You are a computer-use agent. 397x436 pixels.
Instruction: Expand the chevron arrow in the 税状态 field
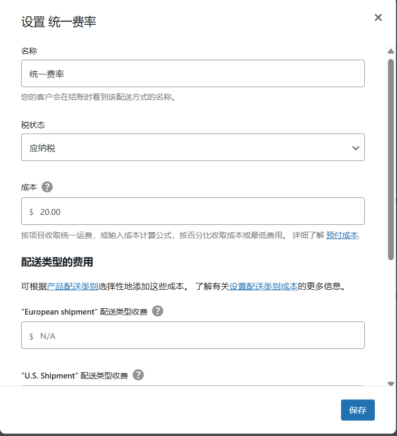356,148
